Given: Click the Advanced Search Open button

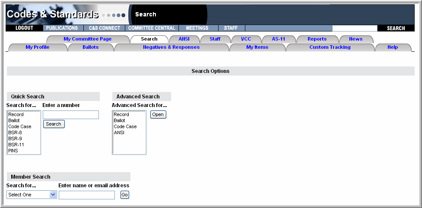Looking at the screenshot, I should [158, 115].
